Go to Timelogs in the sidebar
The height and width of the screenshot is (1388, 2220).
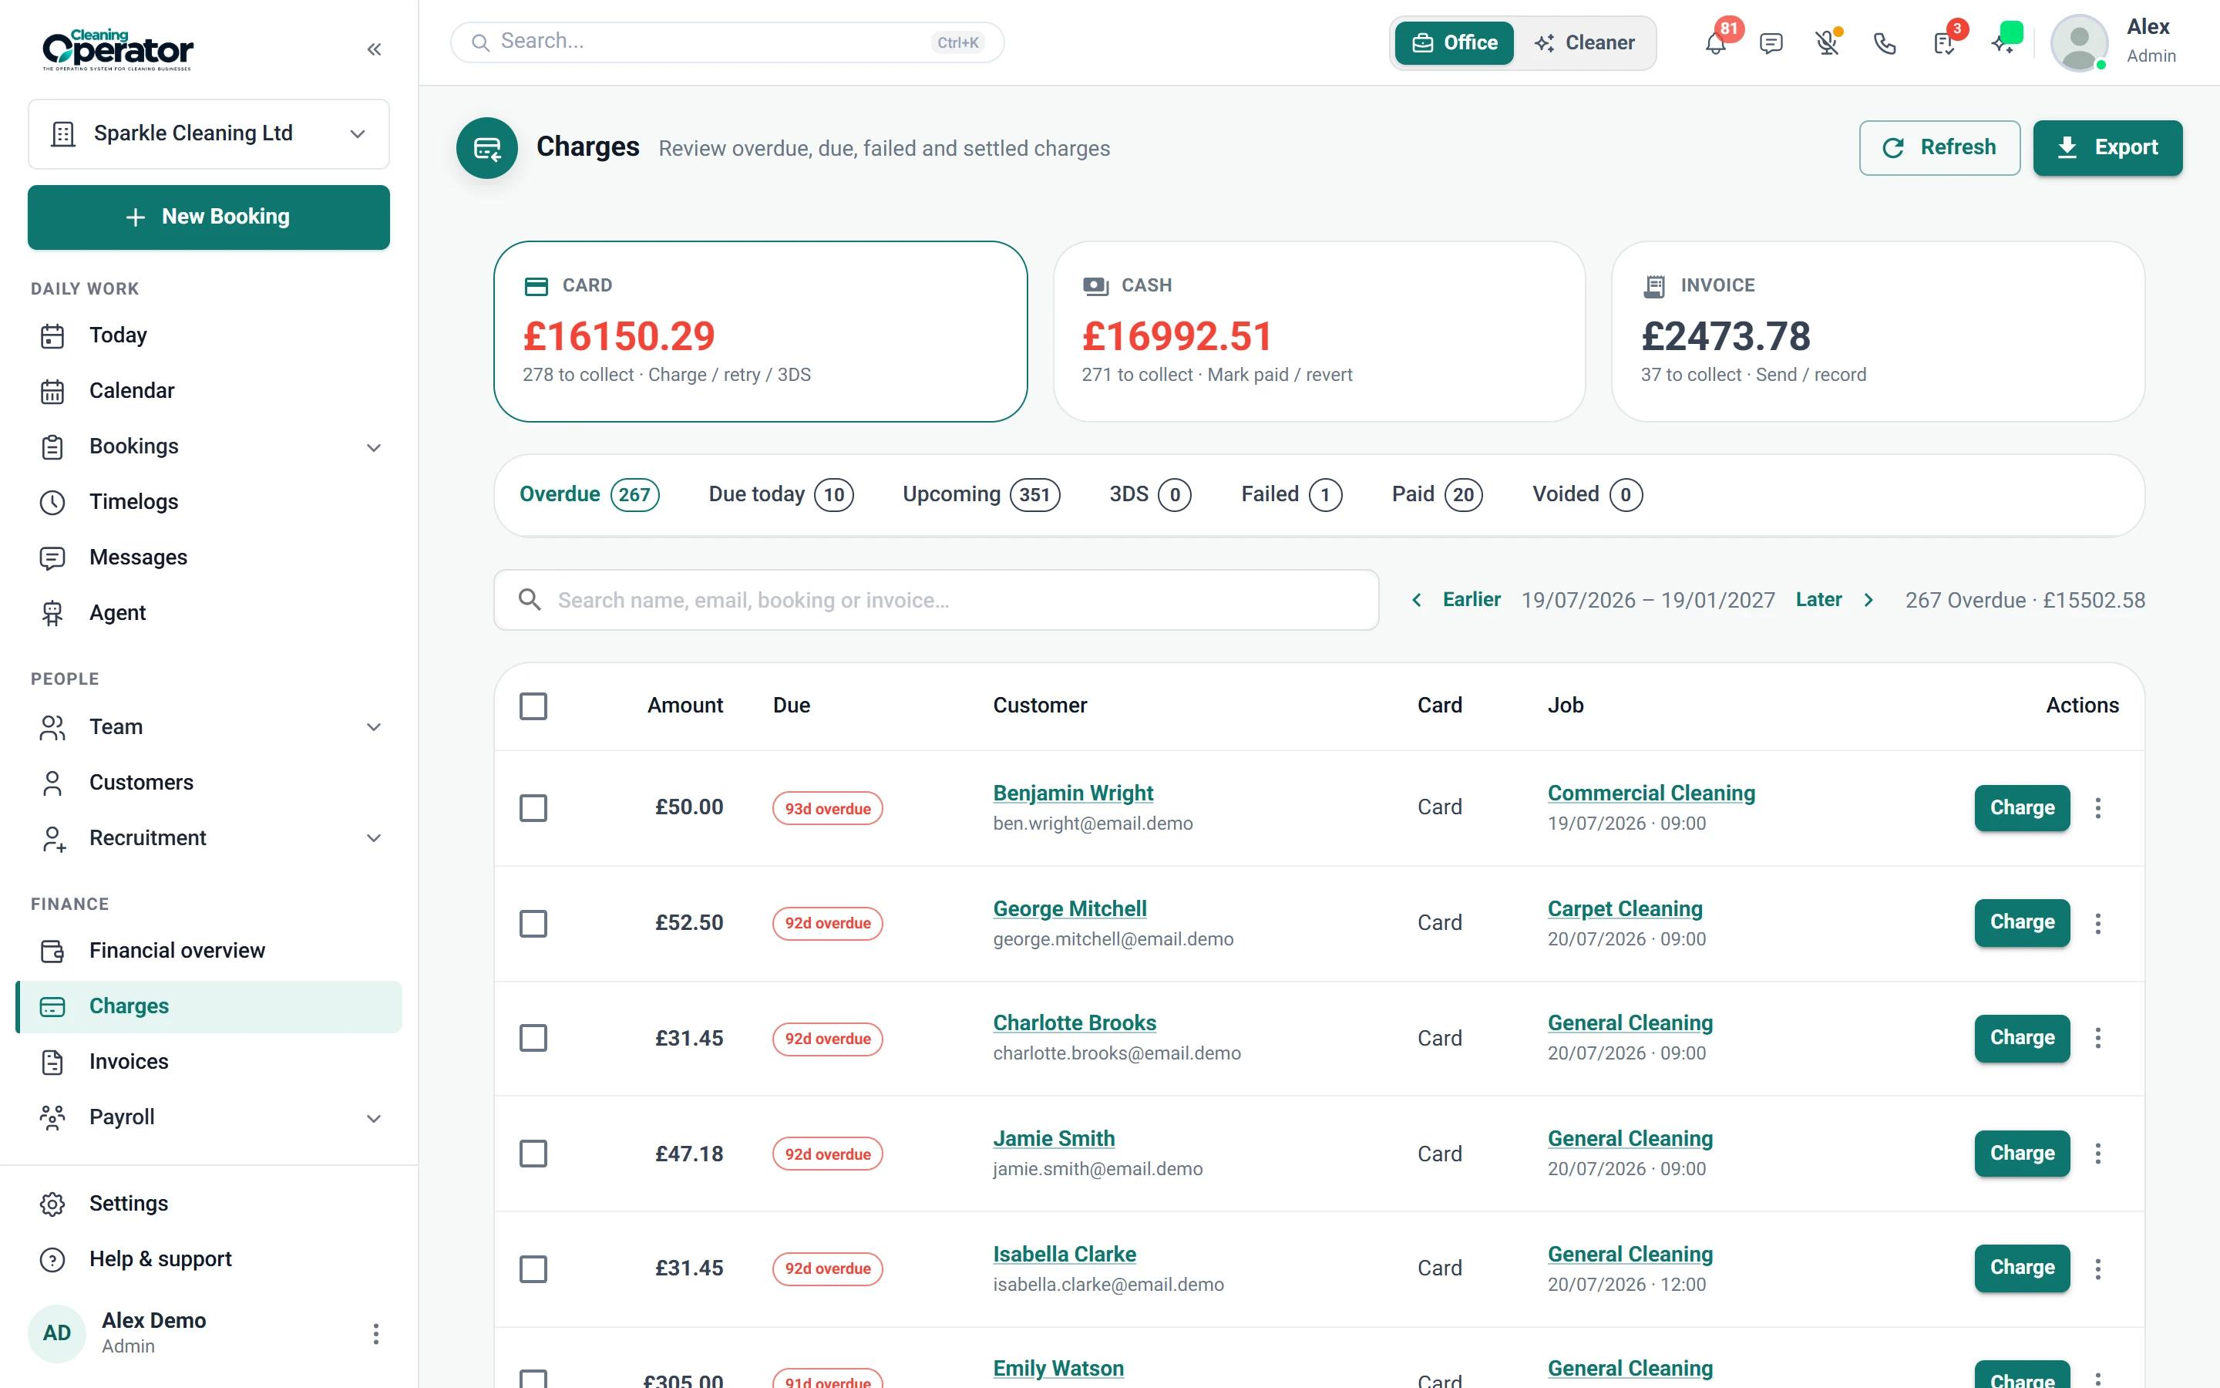point(209,502)
